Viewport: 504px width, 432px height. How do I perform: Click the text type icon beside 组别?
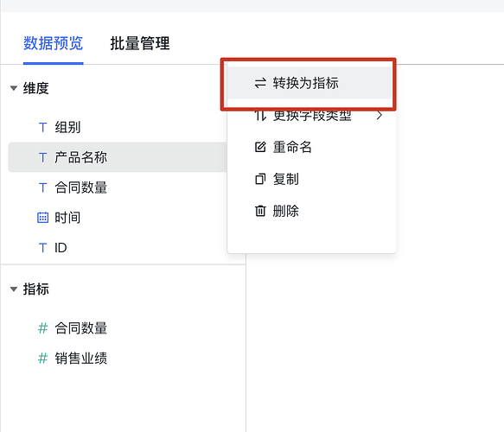coord(42,127)
